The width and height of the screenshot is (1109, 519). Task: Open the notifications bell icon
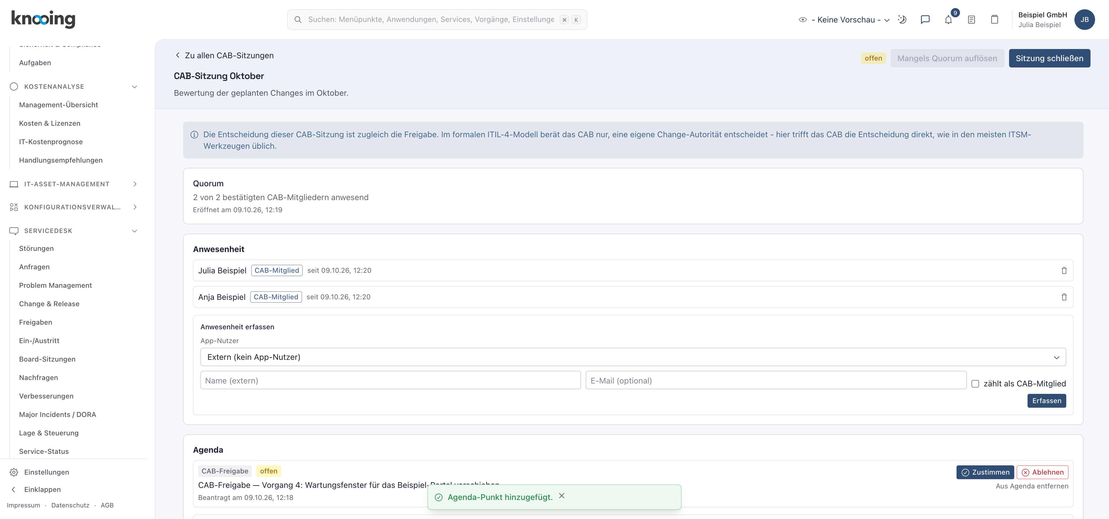point(948,20)
